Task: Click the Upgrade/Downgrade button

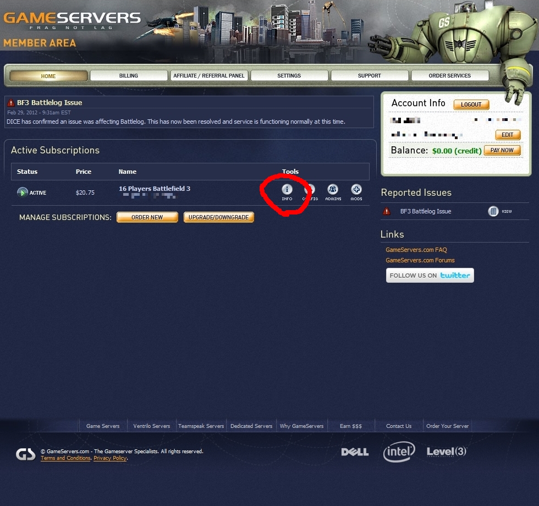Action: pyautogui.click(x=219, y=217)
